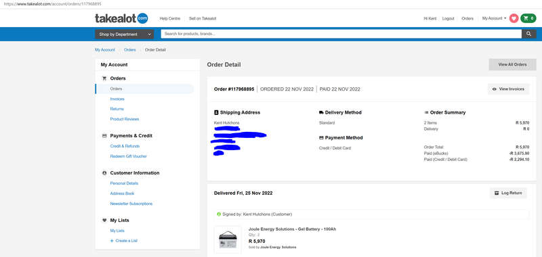This screenshot has width=542, height=257.
Task: Click the Shipping Address icon
Action: [216, 112]
